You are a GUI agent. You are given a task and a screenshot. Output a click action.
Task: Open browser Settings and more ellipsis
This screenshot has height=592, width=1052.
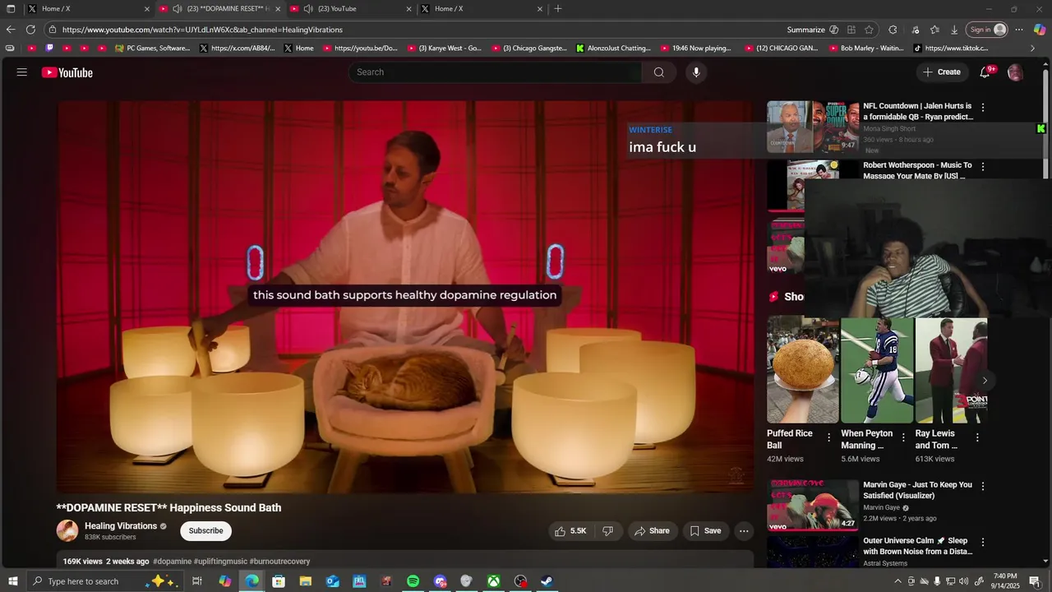pyautogui.click(x=1019, y=30)
